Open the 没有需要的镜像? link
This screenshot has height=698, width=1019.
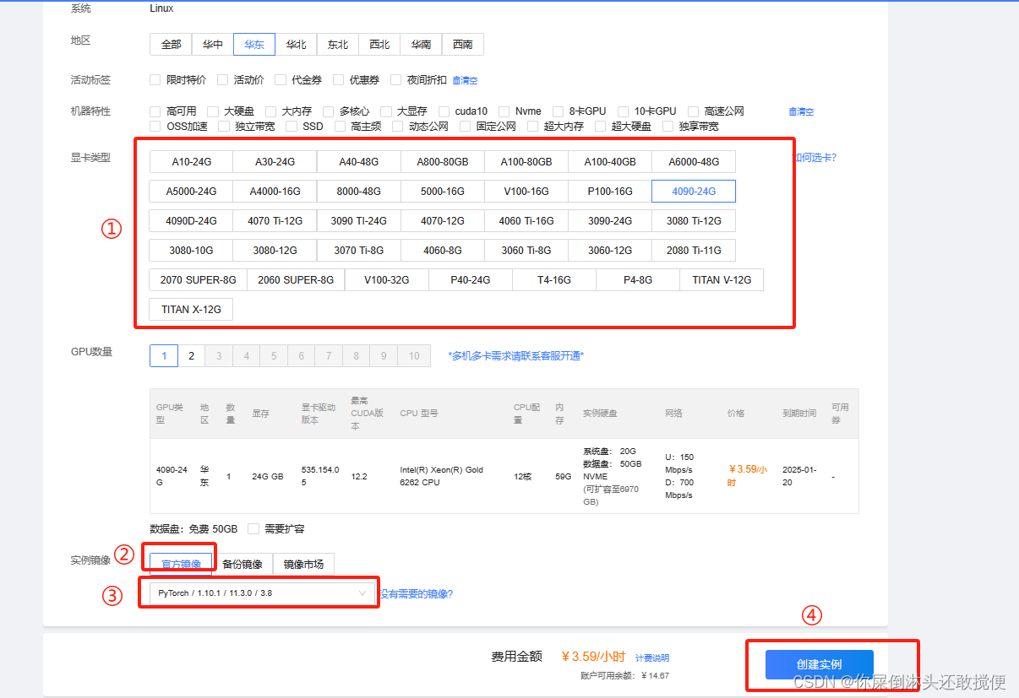click(416, 594)
